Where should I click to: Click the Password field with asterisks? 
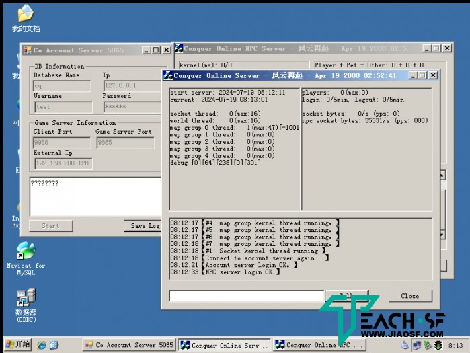tap(132, 107)
